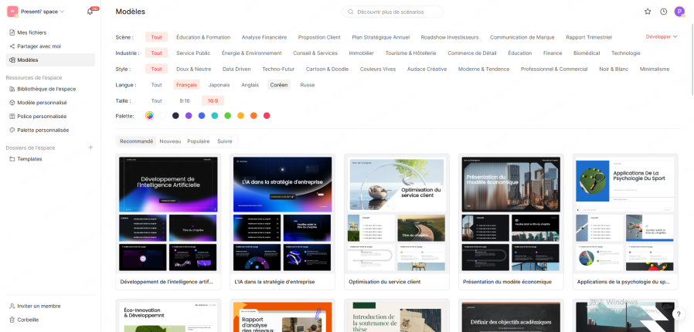
Task: Select the 9:16 size filter
Action: (185, 100)
